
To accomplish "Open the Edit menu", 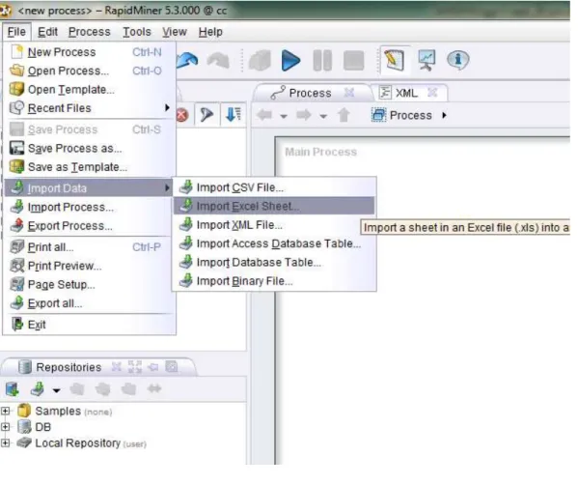I will pos(47,32).
